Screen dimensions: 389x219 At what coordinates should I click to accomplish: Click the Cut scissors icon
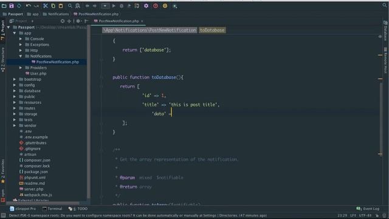click(45, 5)
